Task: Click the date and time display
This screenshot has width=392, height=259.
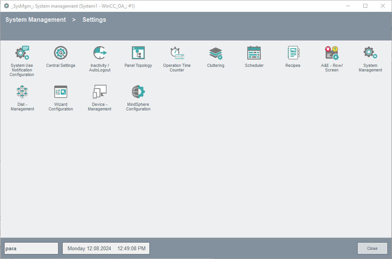Action: click(x=106, y=248)
